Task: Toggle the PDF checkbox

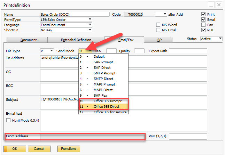Action: pos(203,30)
